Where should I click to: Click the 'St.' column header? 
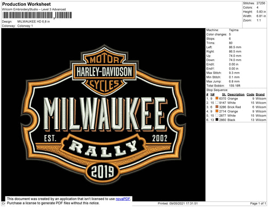(x=224, y=95)
